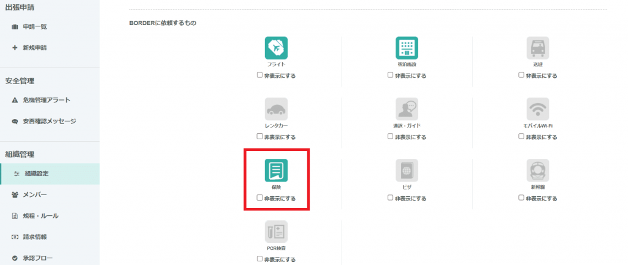Select the hotel (宿泊施設) building icon
Image resolution: width=628 pixels, height=265 pixels.
click(407, 48)
